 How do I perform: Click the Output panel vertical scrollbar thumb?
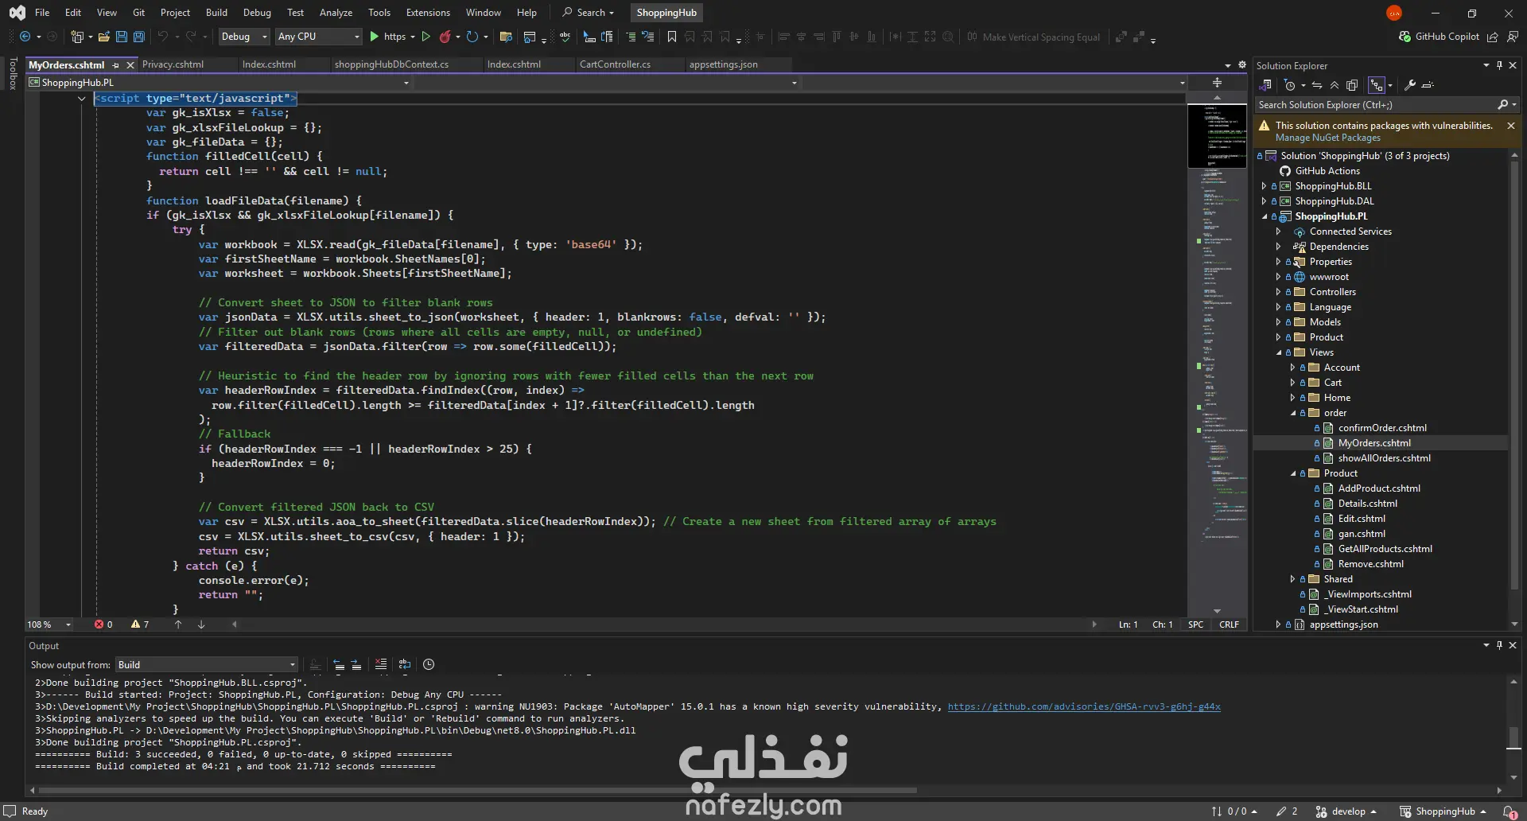pos(1513,738)
